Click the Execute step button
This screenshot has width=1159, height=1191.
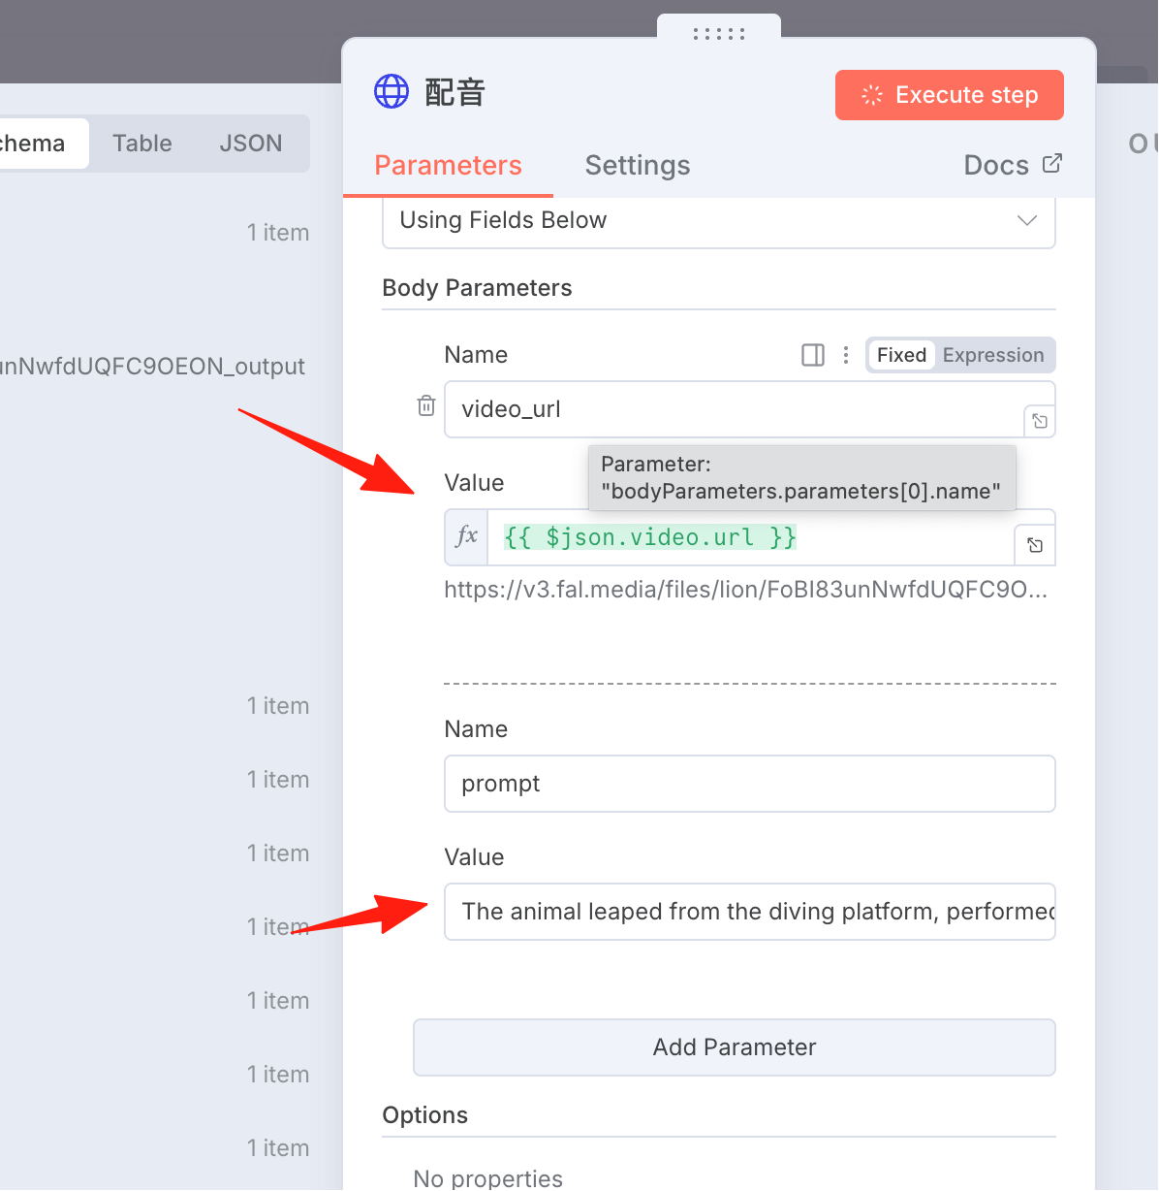950,95
